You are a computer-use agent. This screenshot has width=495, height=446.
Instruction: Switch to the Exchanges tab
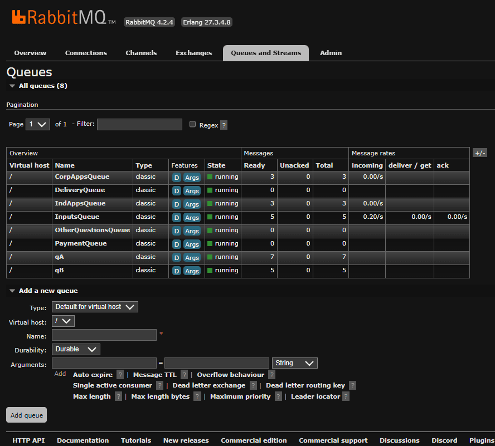(193, 53)
